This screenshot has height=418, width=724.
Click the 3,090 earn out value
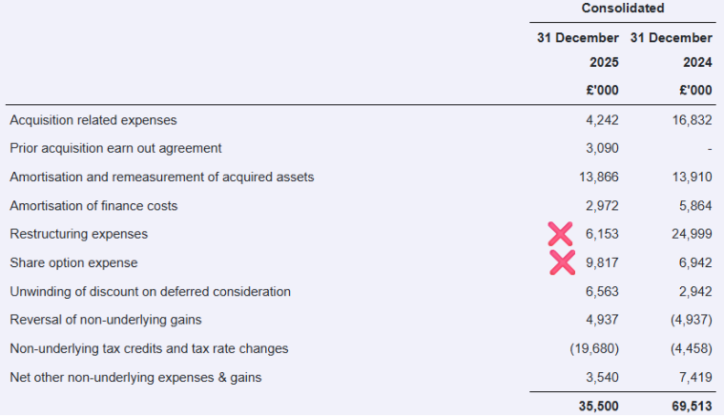pyautogui.click(x=601, y=149)
